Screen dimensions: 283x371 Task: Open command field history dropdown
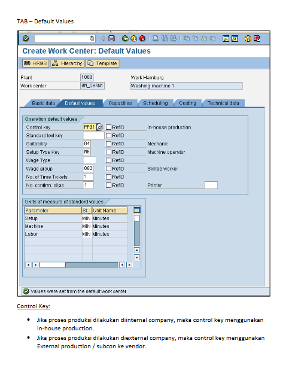coord(92,38)
